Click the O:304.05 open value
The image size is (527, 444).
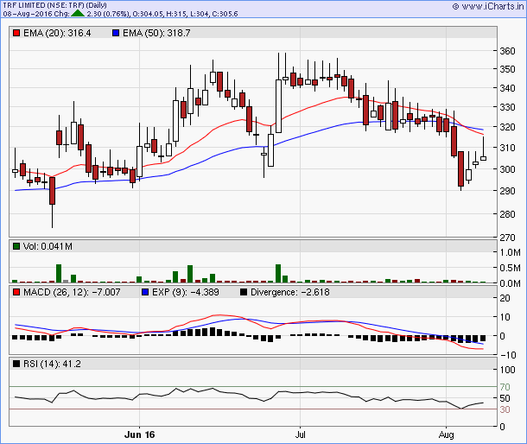coord(147,14)
